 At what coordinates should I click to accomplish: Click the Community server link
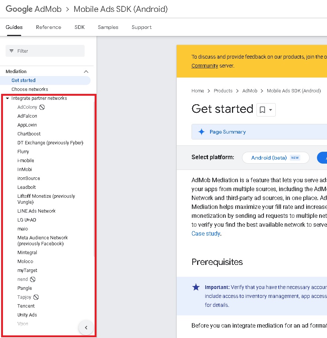pyautogui.click(x=205, y=66)
